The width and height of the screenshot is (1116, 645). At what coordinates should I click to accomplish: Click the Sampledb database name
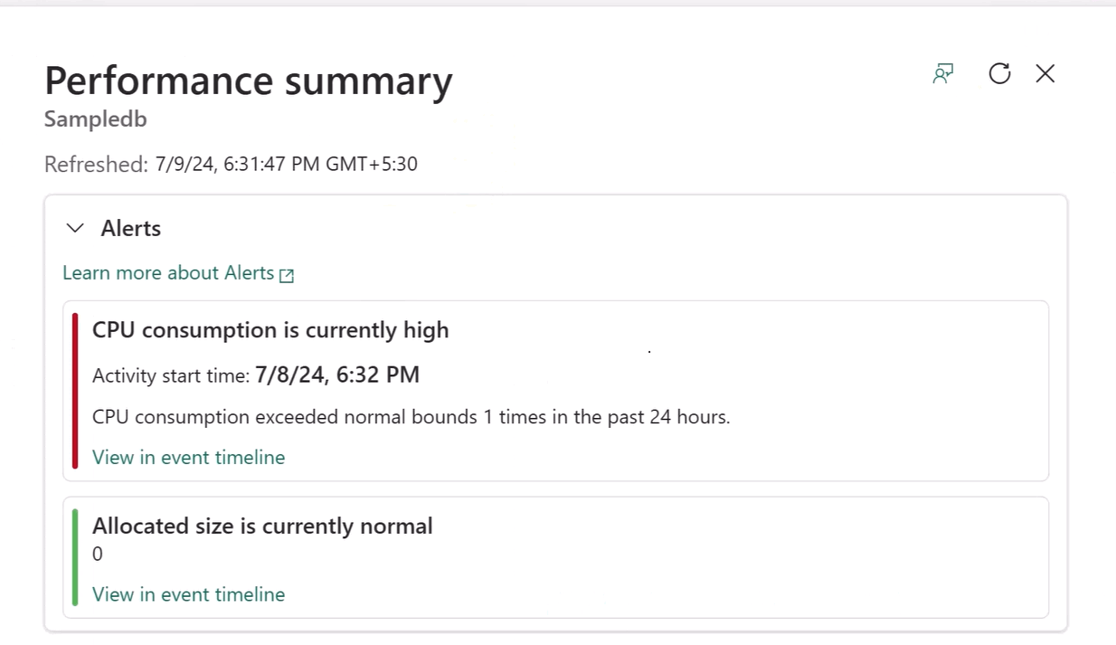[95, 119]
